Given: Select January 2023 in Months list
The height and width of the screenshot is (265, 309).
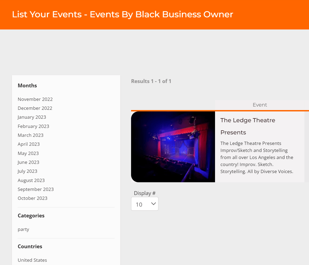Looking at the screenshot, I should (32, 117).
